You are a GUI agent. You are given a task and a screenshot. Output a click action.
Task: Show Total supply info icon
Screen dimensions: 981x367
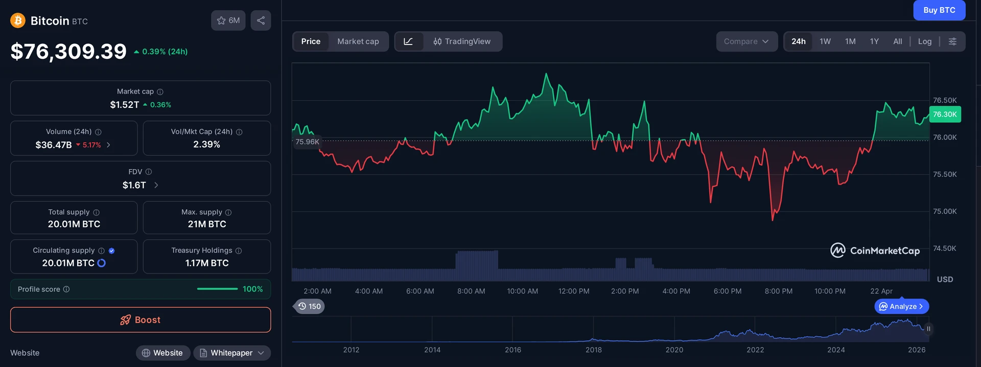tap(96, 212)
